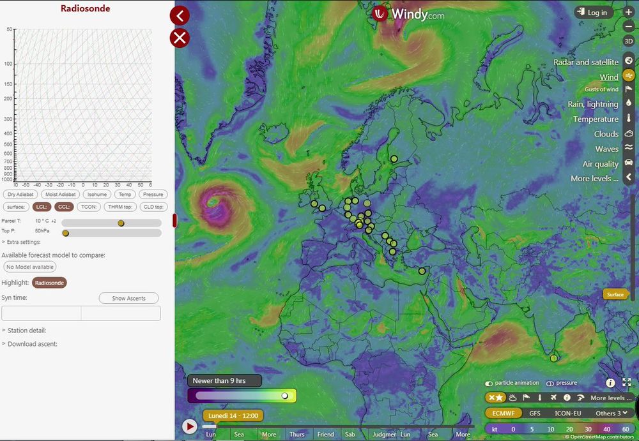
Task: Show weather forecast POI icon
Action: [512, 398]
